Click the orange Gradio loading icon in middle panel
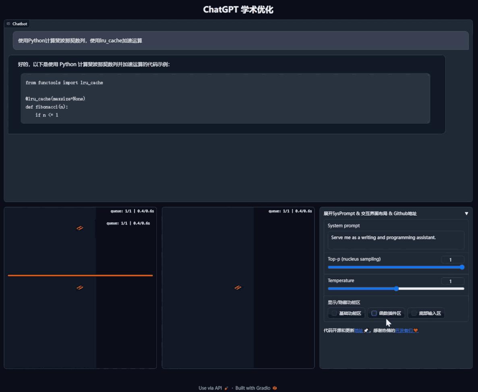The width and height of the screenshot is (478, 392). point(238,287)
